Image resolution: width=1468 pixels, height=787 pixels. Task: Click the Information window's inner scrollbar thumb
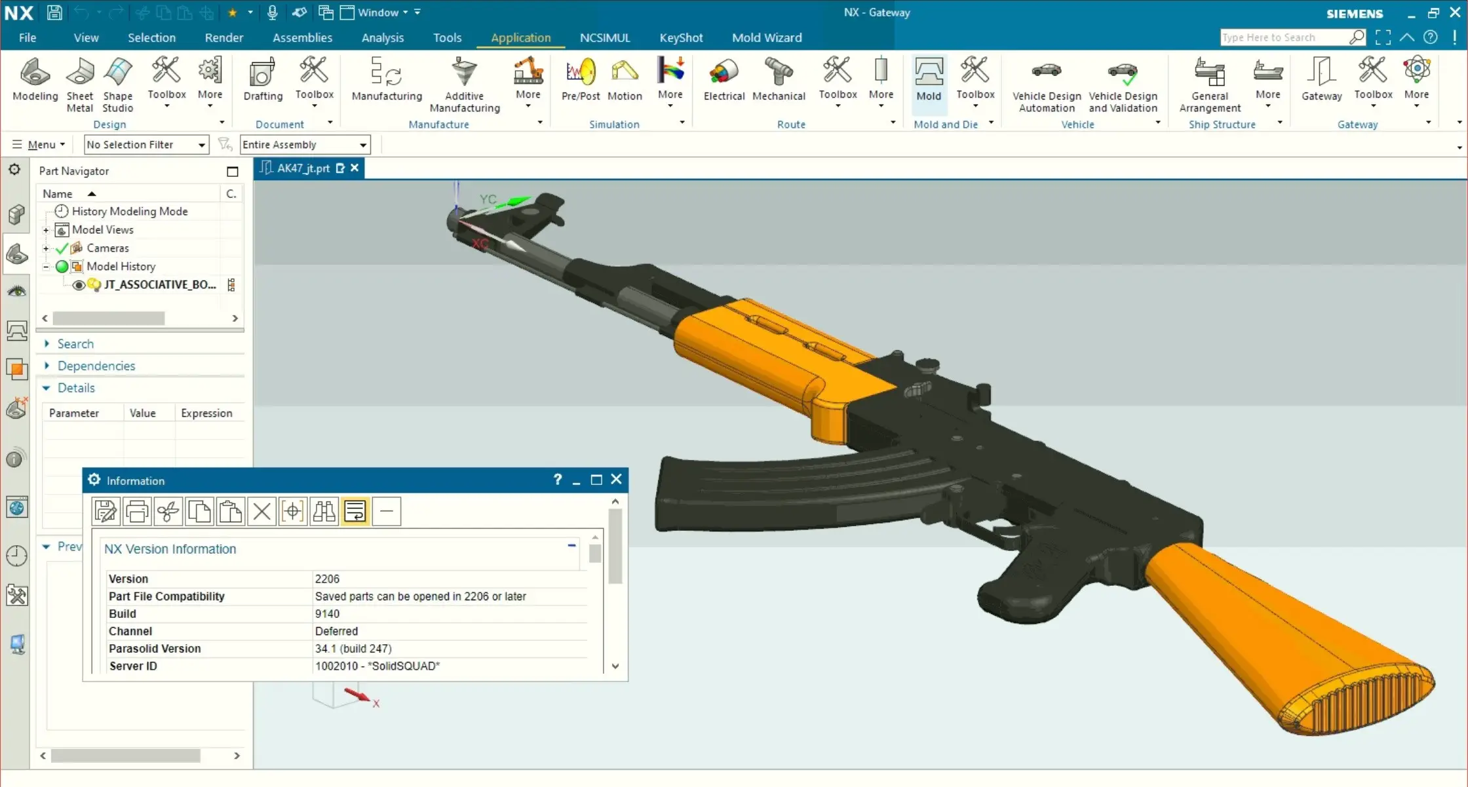(x=594, y=553)
